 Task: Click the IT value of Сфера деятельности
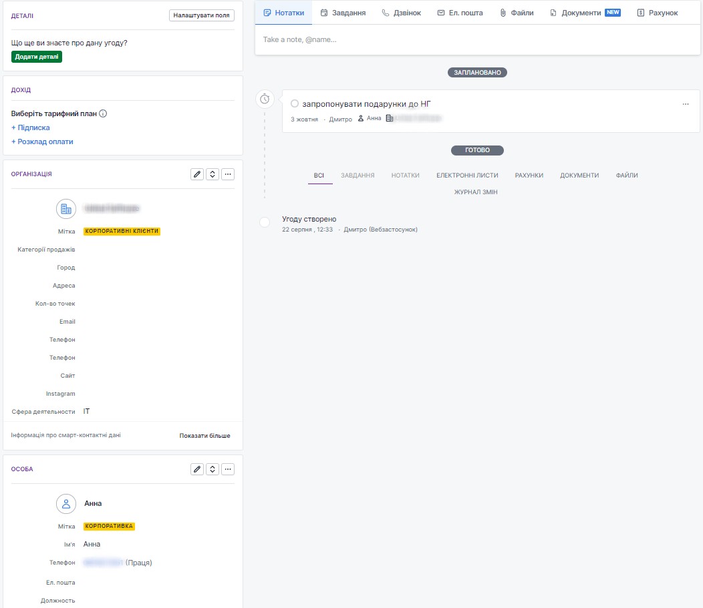86,412
